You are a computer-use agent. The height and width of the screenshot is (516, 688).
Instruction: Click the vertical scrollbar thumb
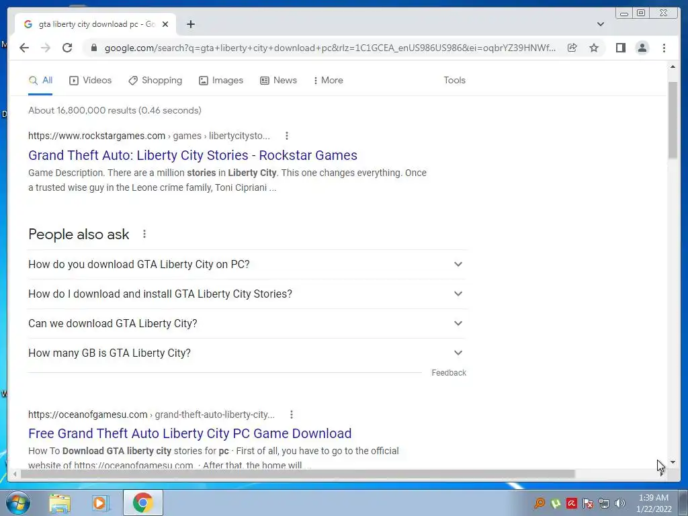click(x=673, y=120)
